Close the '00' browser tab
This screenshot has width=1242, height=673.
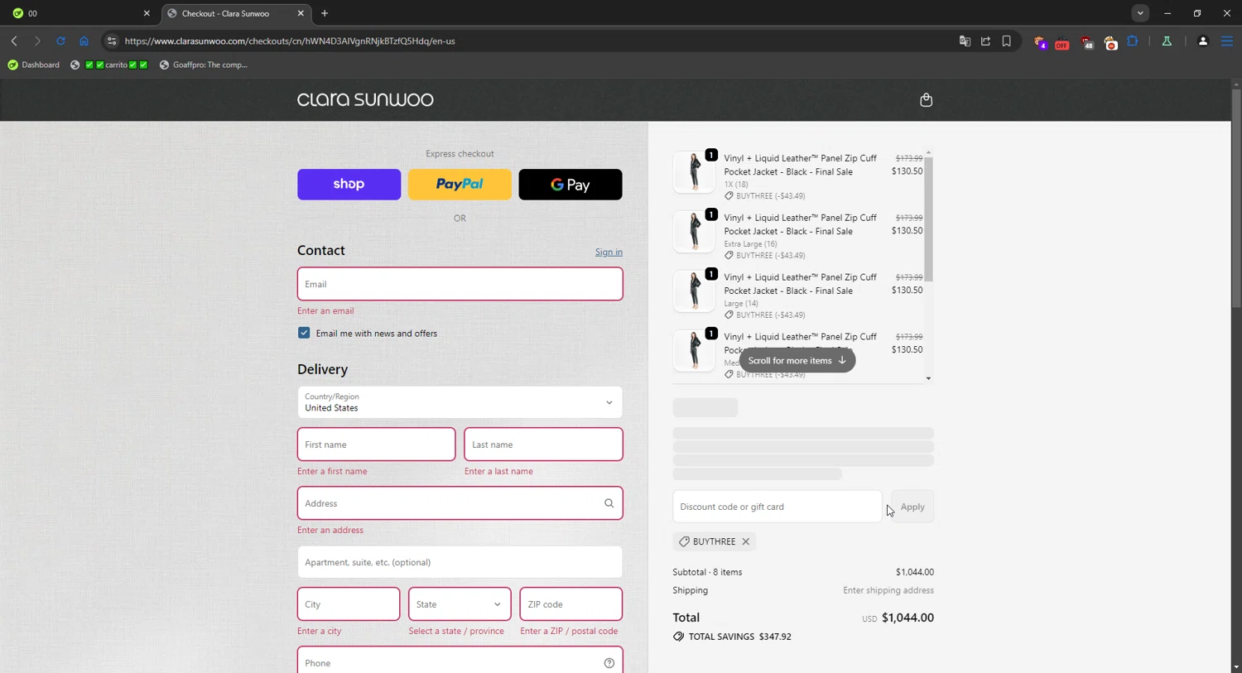[147, 13]
